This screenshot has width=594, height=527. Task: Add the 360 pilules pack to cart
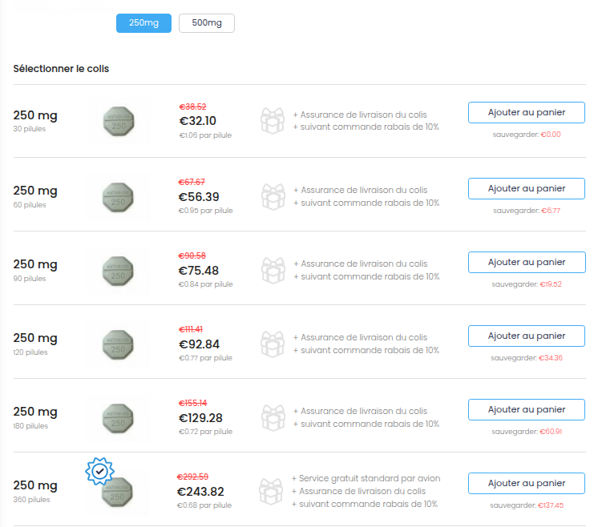click(527, 484)
